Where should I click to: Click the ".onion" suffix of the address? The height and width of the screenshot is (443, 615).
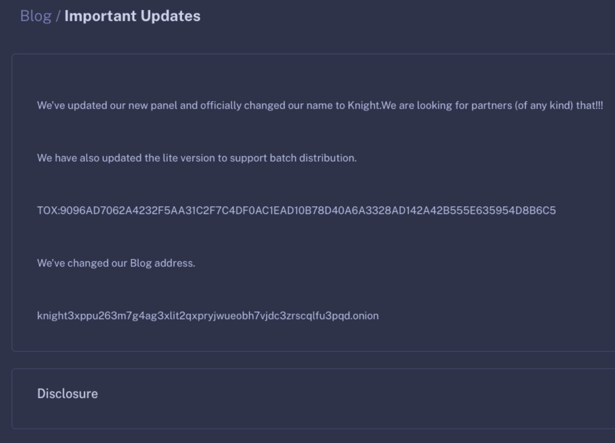[365, 316]
